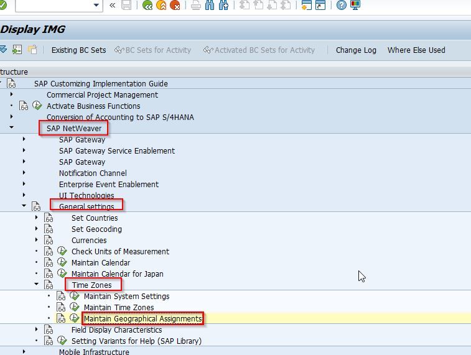Viewport: 471px width, 355px height.
Task: Open Help with the question mark icon
Action: (341, 5)
